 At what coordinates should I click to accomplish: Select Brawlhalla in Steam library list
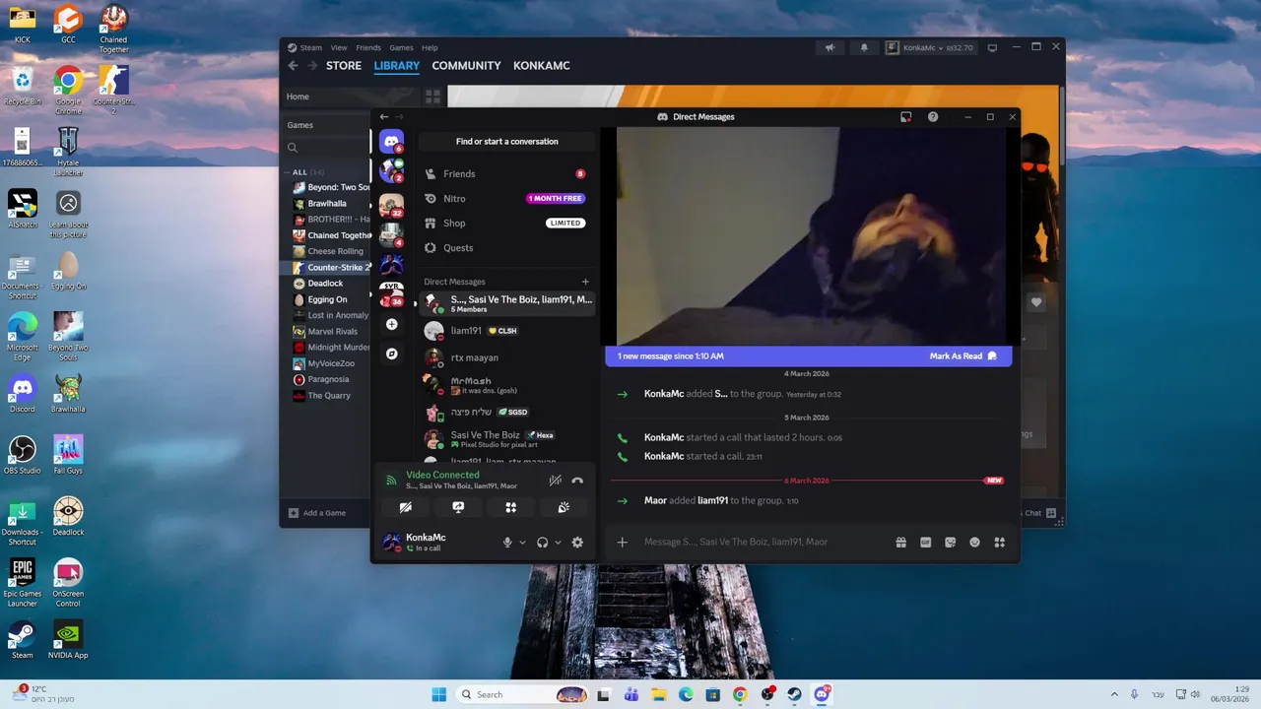pyautogui.click(x=327, y=204)
